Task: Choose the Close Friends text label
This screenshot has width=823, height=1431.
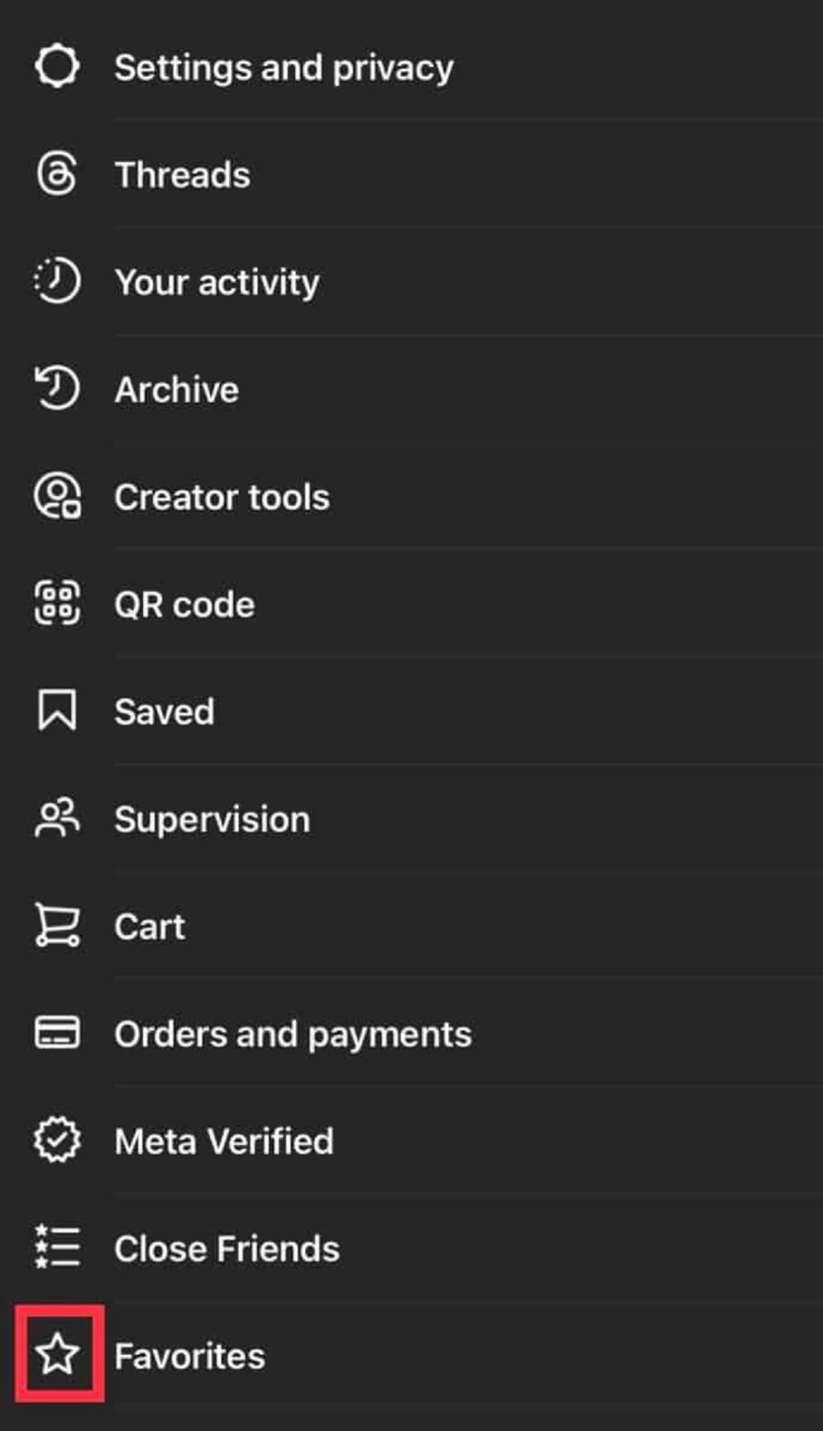Action: pos(227,1249)
